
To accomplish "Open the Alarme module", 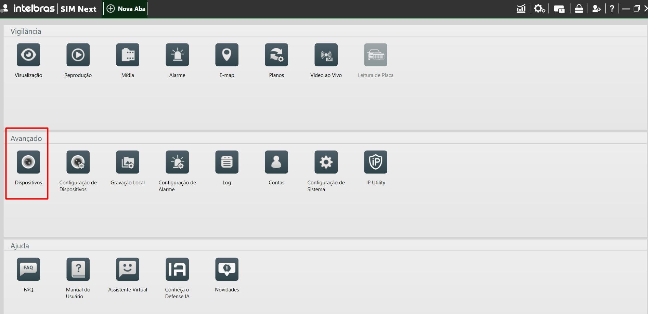I will (x=177, y=55).
